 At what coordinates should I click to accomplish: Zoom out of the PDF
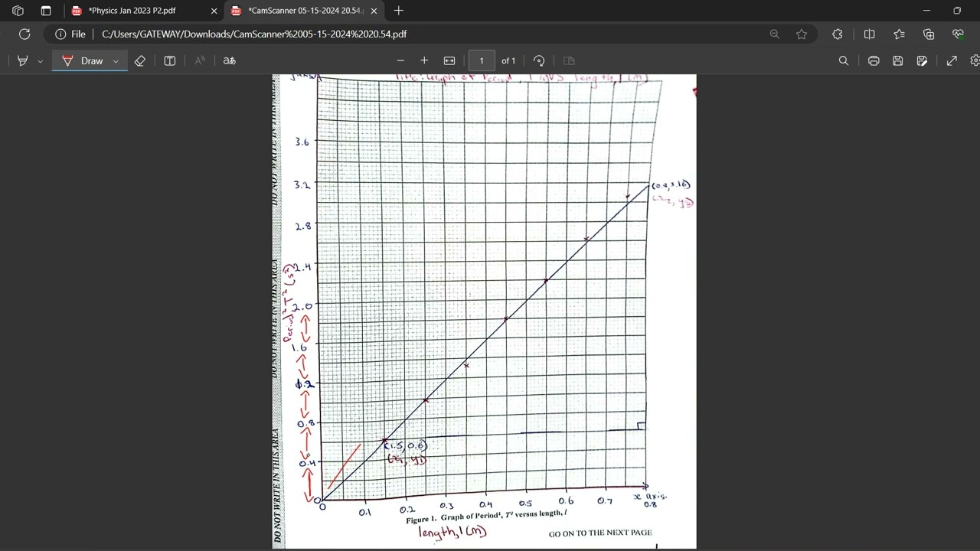tap(400, 60)
